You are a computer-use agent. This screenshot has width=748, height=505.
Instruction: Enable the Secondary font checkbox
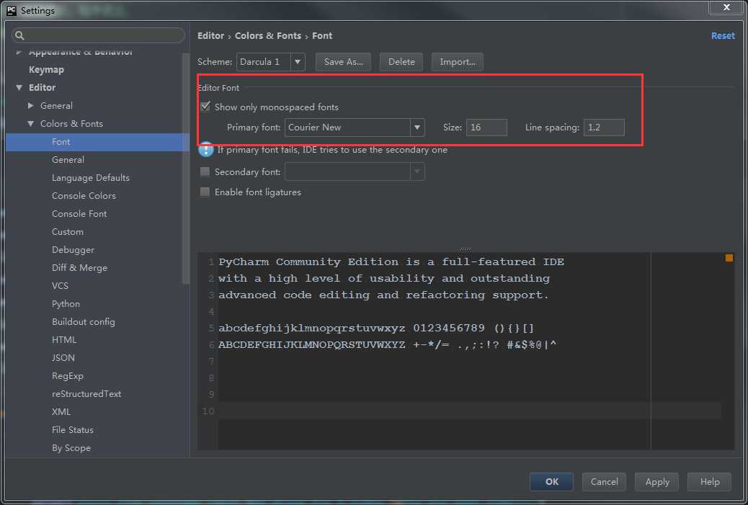[205, 171]
